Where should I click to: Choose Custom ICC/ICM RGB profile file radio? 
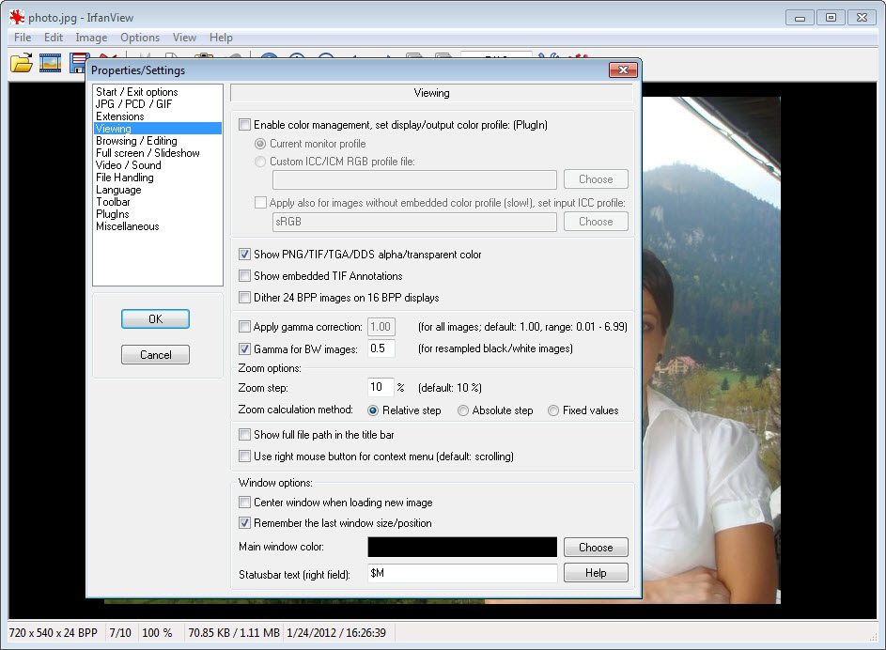click(x=260, y=162)
